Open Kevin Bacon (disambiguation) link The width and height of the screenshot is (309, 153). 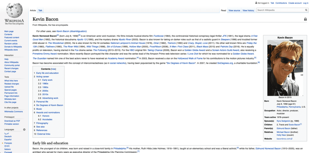[x=72, y=31]
